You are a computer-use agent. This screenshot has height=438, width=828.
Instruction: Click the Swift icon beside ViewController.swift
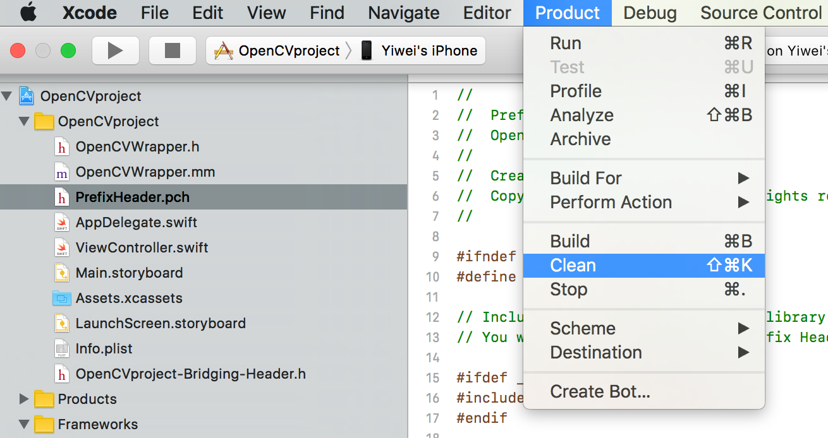[62, 247]
